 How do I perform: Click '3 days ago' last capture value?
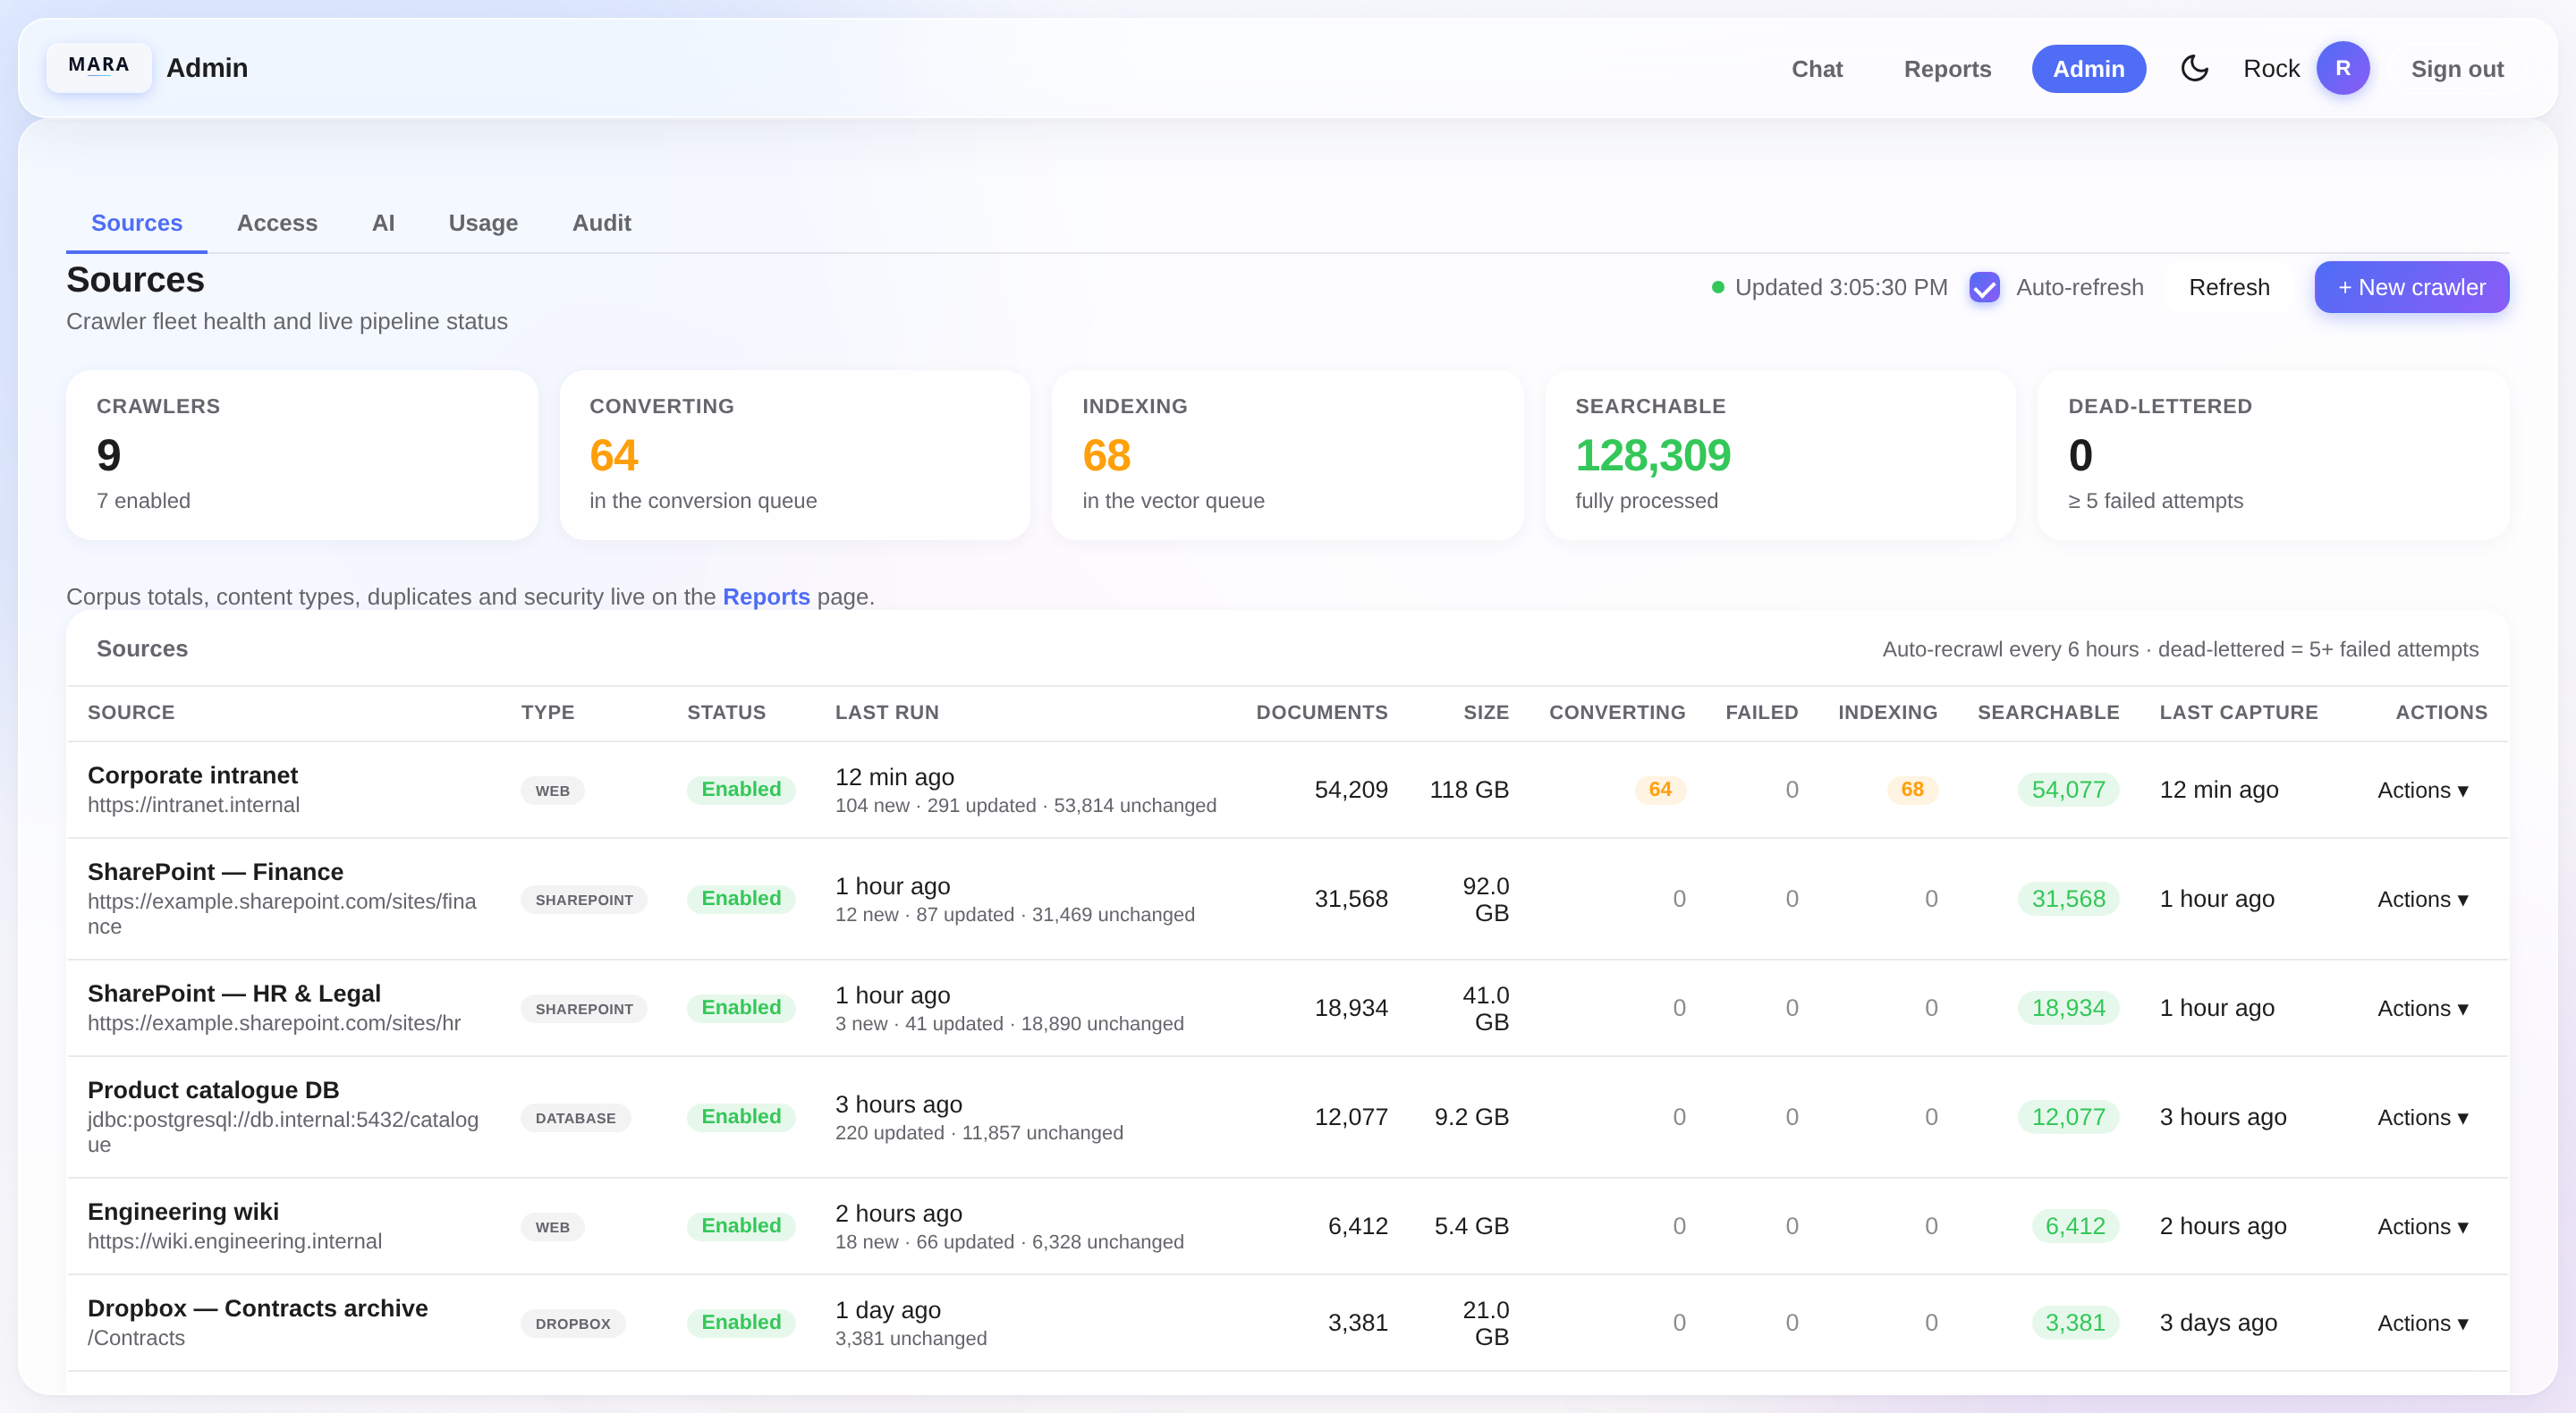(x=2218, y=1323)
